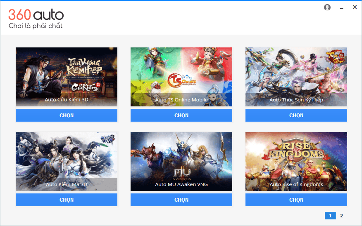Click CHỌN under Auto MU Awaken VNG
The height and width of the screenshot is (226, 362).
(x=181, y=200)
